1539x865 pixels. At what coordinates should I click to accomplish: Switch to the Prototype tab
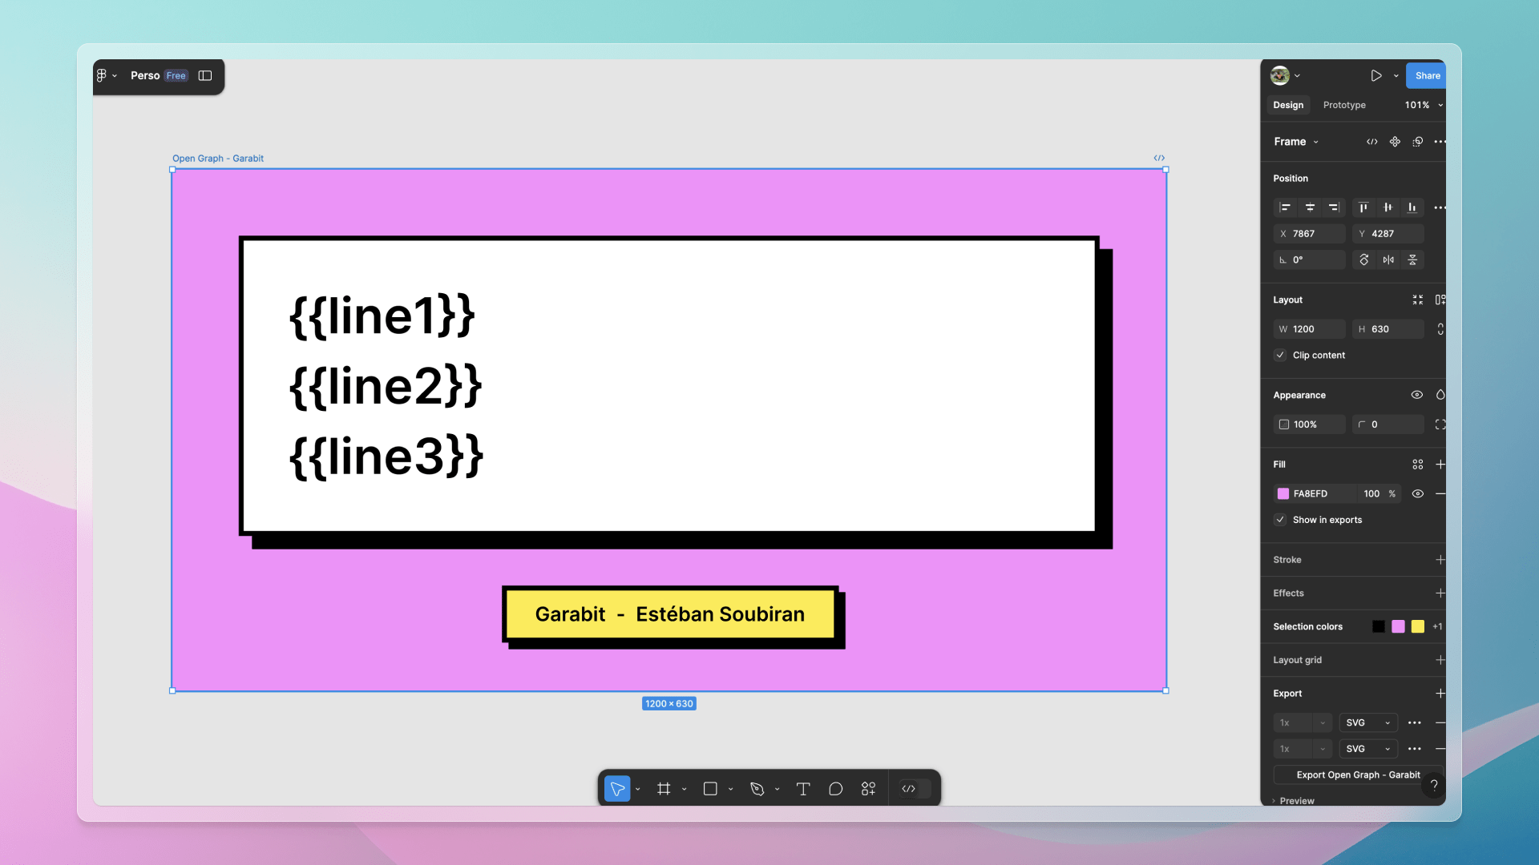pyautogui.click(x=1344, y=105)
